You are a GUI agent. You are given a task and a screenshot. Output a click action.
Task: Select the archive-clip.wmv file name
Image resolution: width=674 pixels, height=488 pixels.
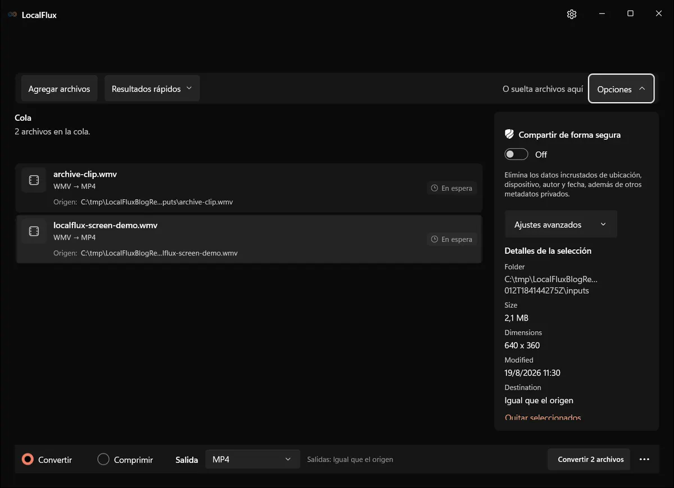[x=85, y=174]
